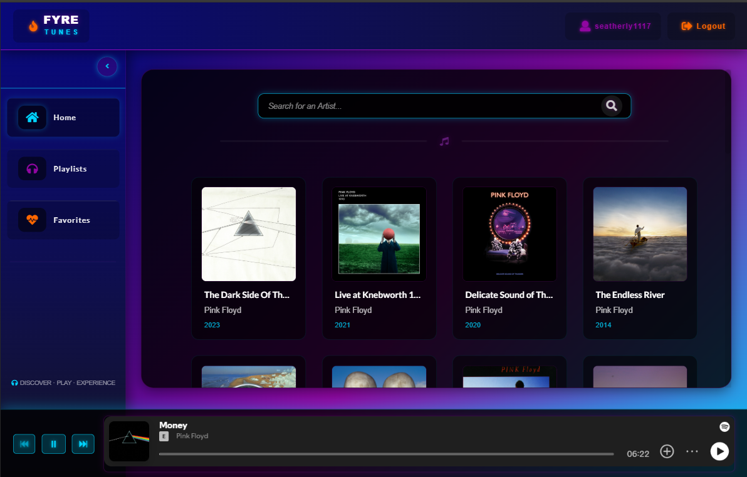
Task: Open Playlists via the headphones icon
Action: pos(32,168)
